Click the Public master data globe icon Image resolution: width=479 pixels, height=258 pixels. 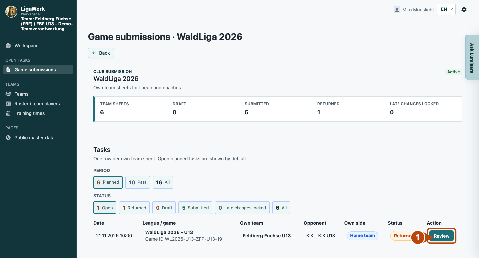click(x=8, y=138)
